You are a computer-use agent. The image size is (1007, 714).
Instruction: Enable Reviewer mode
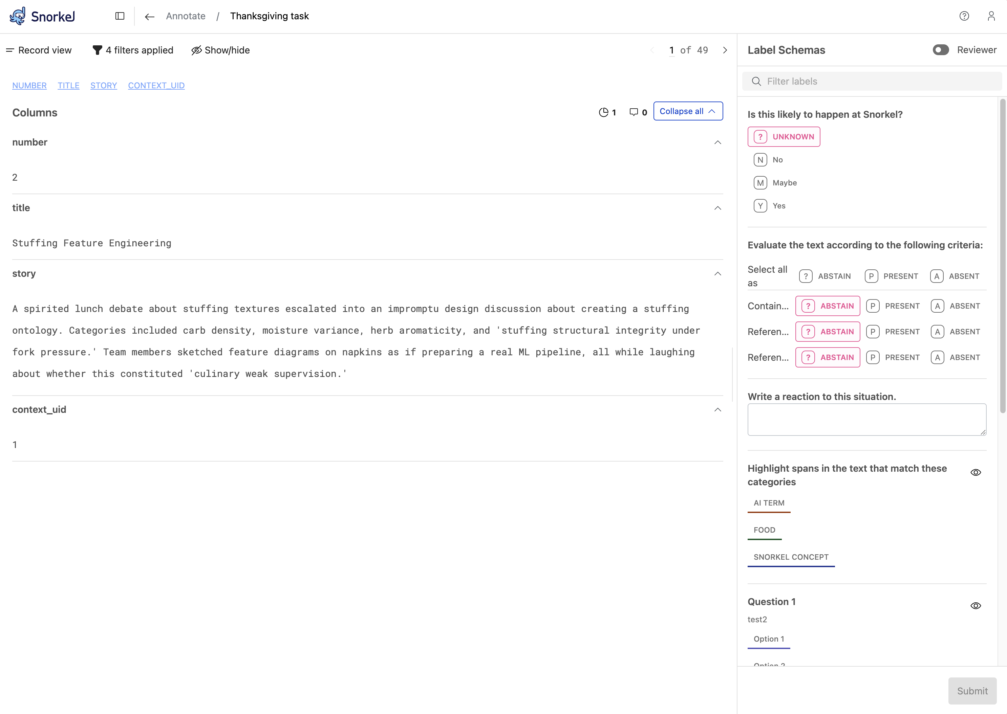pos(940,50)
